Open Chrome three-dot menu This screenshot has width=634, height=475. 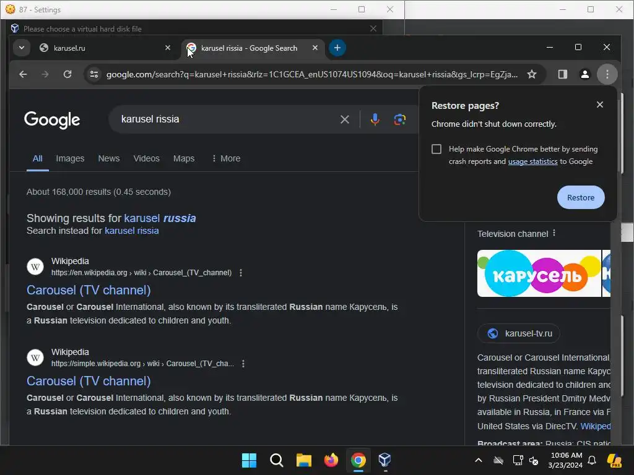[607, 74]
